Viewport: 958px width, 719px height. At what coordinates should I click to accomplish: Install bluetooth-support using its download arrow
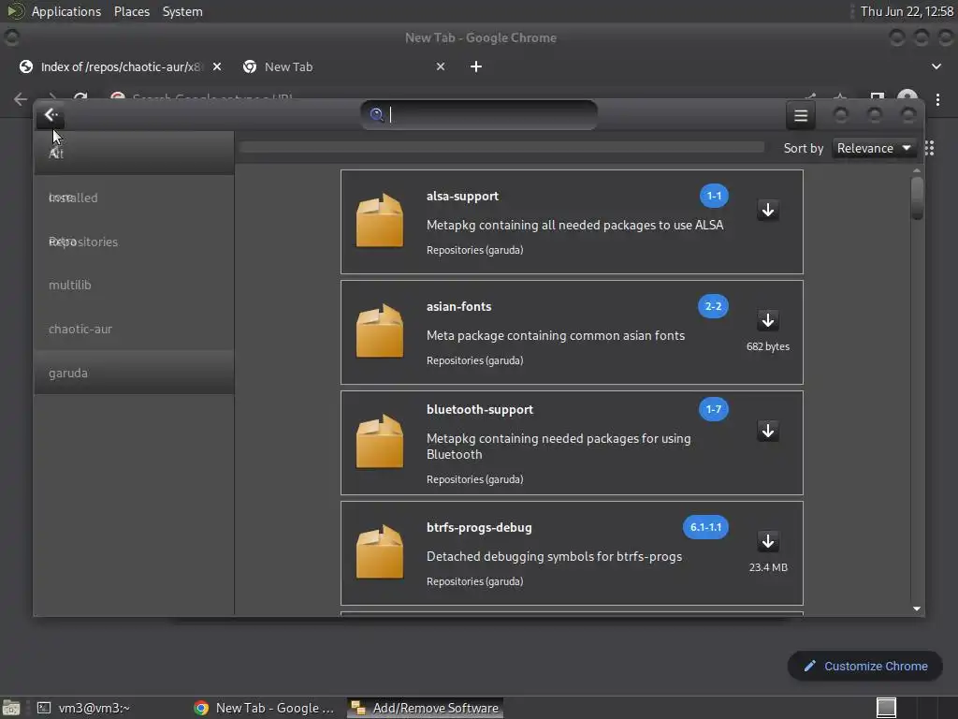(768, 431)
